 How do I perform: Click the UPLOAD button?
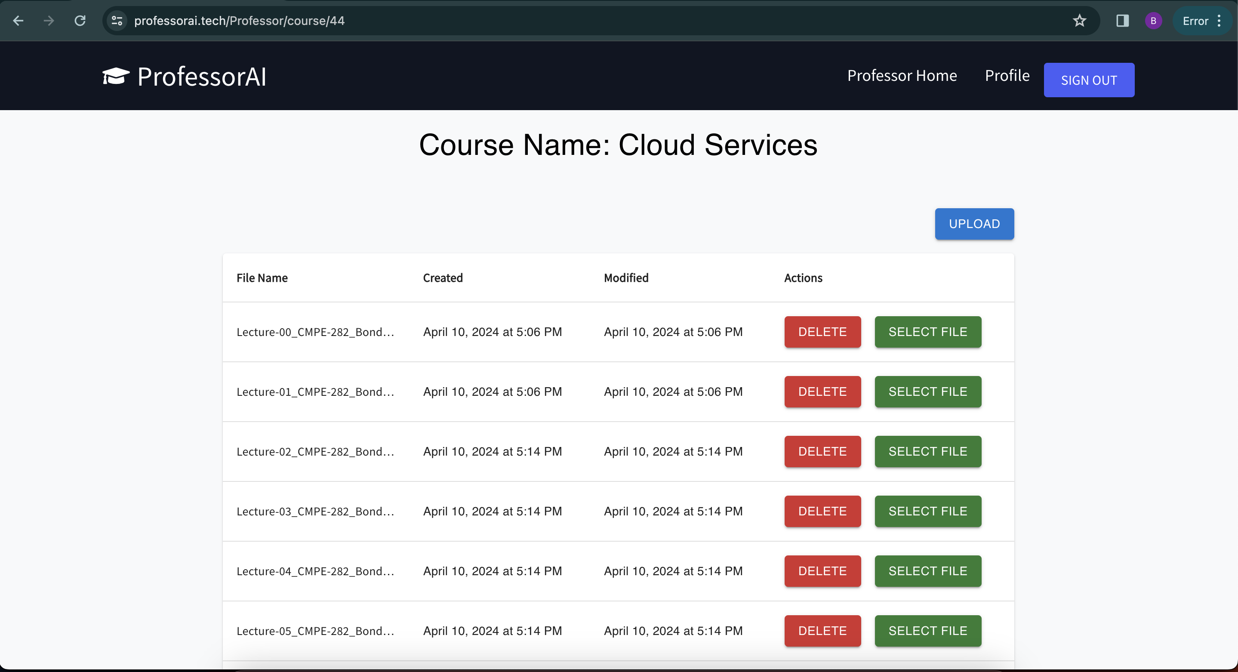pos(974,224)
